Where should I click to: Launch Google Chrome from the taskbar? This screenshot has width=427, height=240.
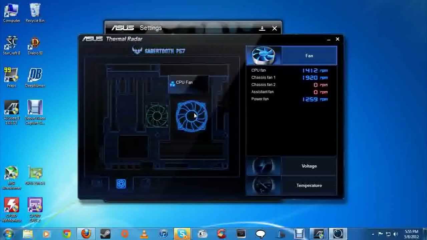click(x=67, y=234)
